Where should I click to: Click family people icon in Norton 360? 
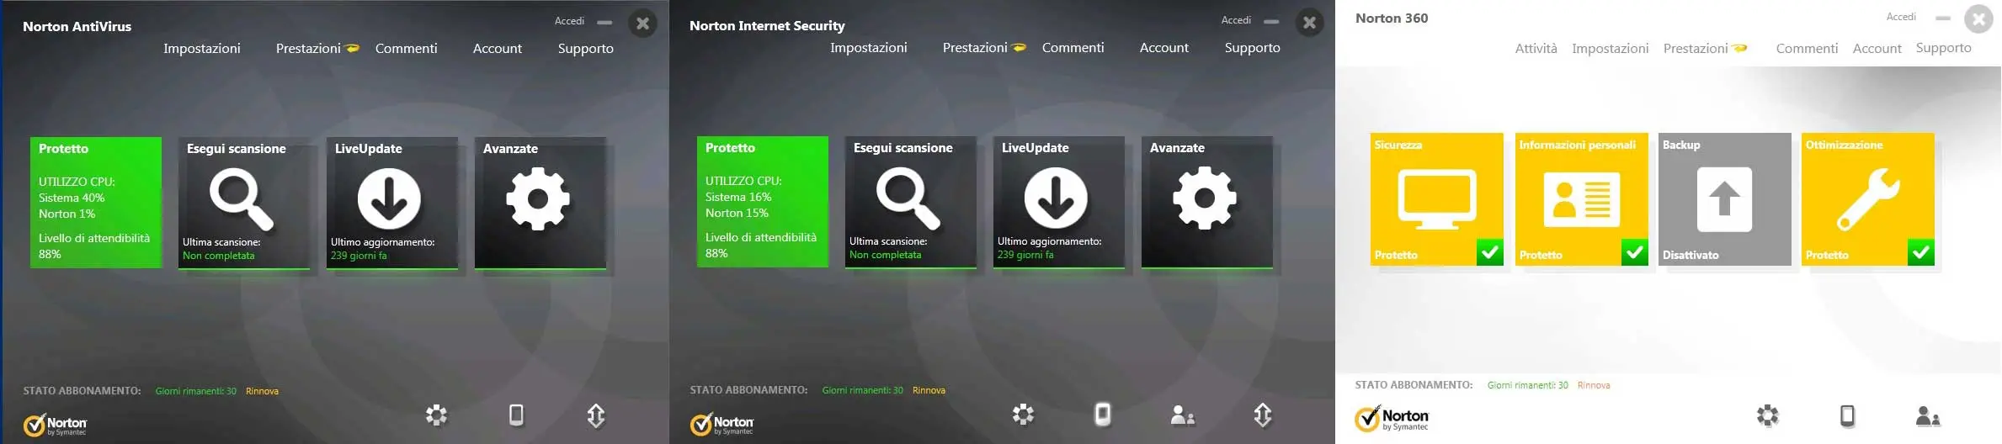1928,416
